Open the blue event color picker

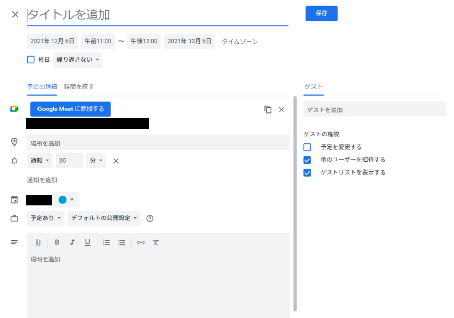point(67,200)
